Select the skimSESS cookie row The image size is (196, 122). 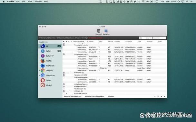114,82
